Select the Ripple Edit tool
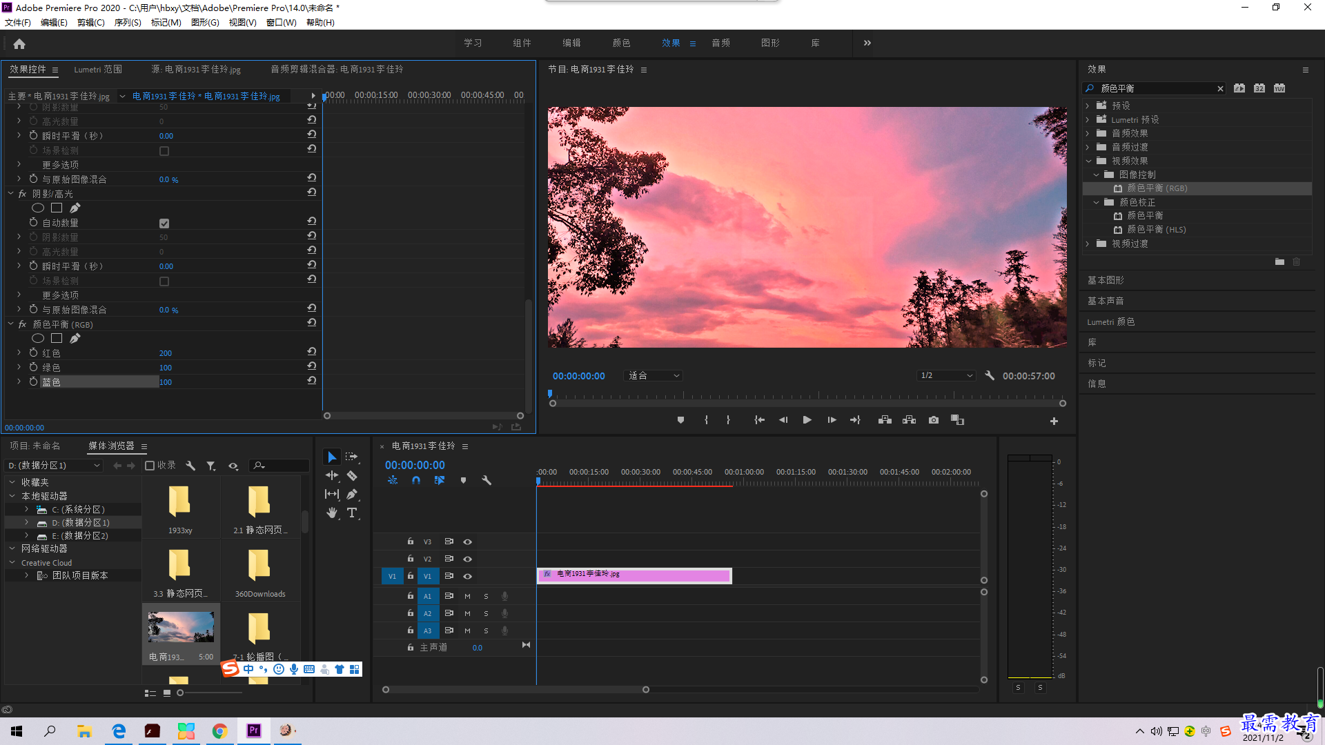 click(x=332, y=475)
